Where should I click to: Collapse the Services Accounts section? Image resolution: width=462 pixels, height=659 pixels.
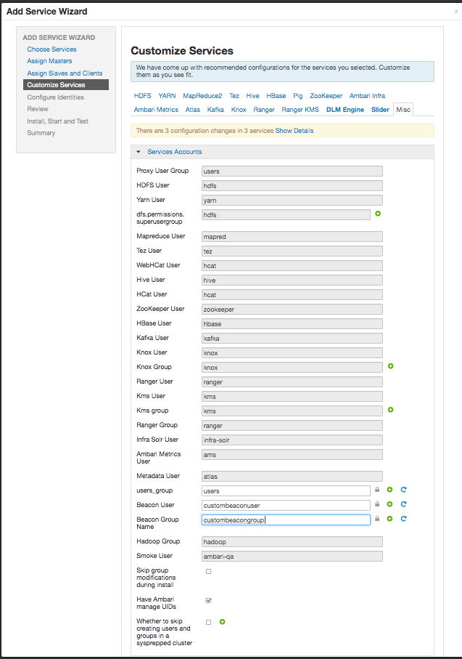click(139, 152)
